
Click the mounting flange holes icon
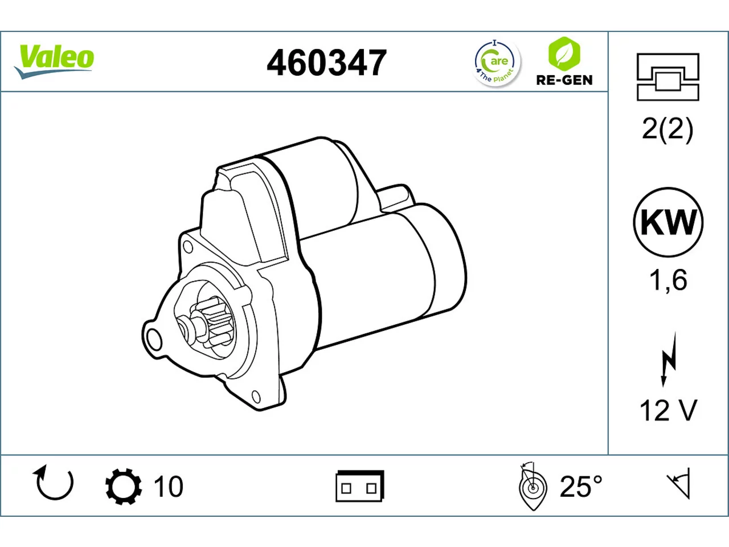[668, 77]
